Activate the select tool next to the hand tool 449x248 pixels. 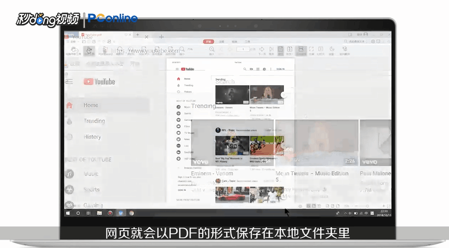(89, 51)
